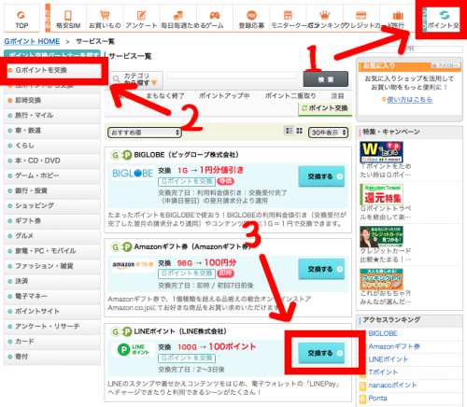Open Tポイント in access ranking
This screenshot has width=467, height=407.
click(x=383, y=372)
